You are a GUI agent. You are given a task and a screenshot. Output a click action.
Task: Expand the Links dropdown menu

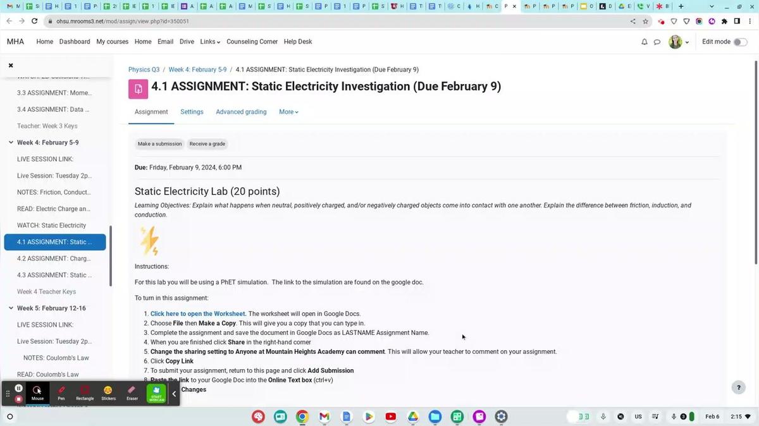(210, 42)
